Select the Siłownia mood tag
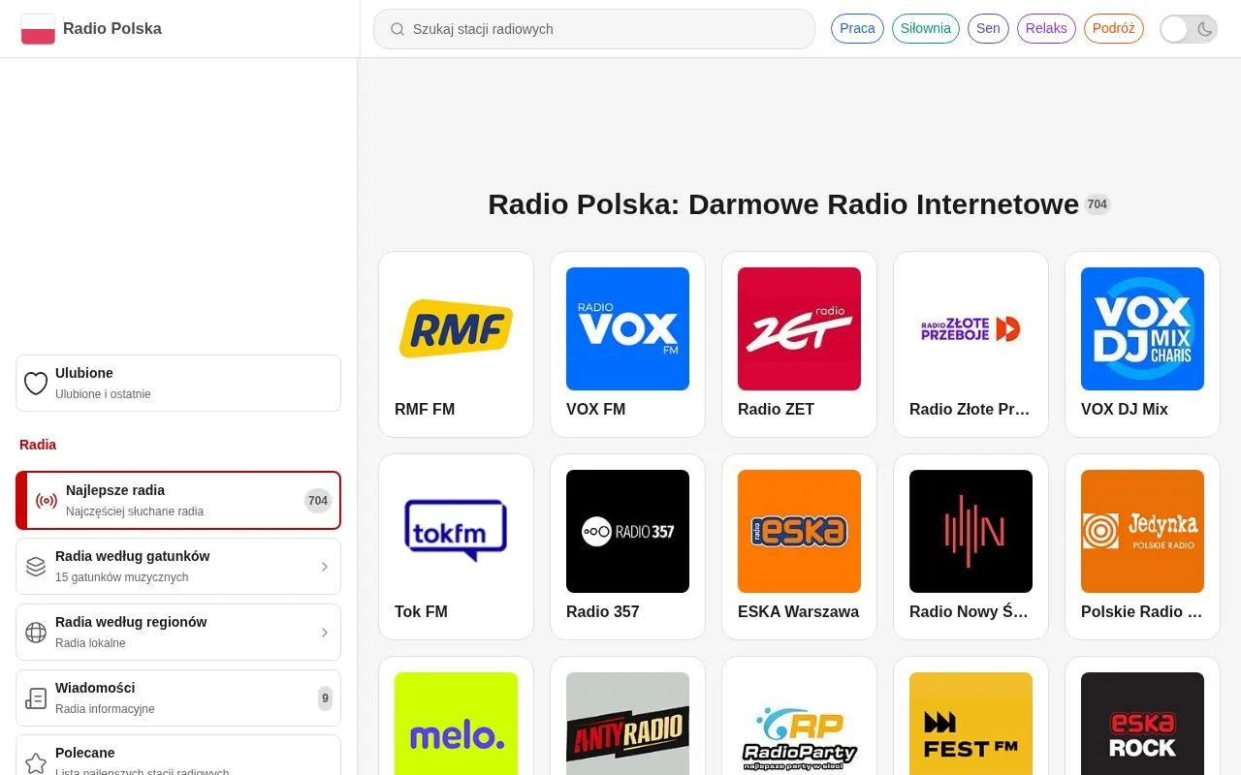The width and height of the screenshot is (1241, 775). 926,28
